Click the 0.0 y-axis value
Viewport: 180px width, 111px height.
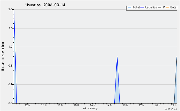point(10,103)
